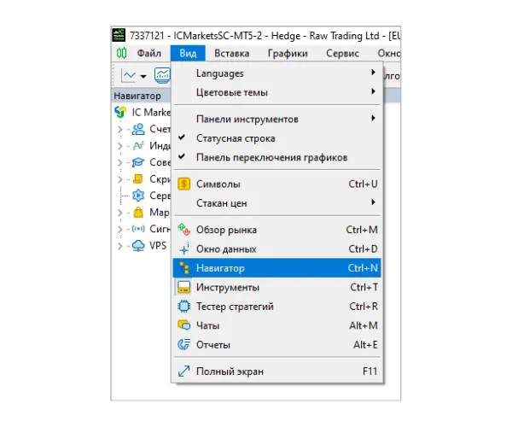The width and height of the screenshot is (512, 427).
Task: Click the Символы dollar icon
Action: click(183, 184)
